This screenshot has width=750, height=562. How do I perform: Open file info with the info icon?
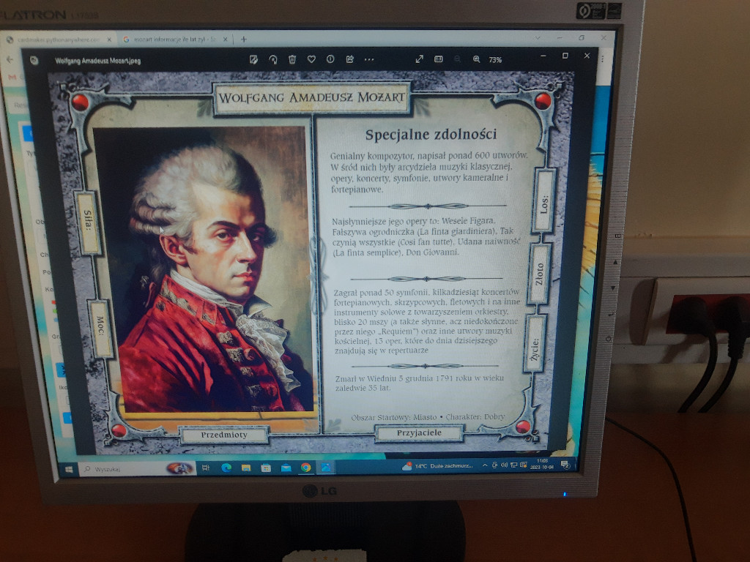(330, 59)
